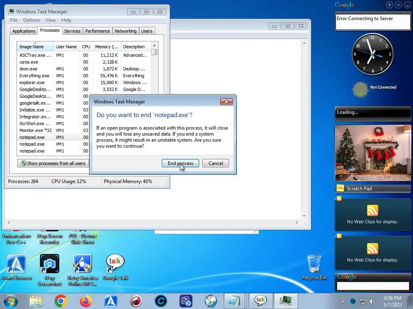
Task: Sort processes by Image Name column
Action: (35, 47)
